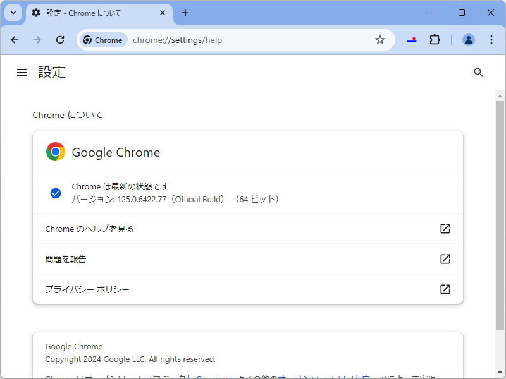Screen dimensions: 506x379
Task: Open the three-dot Chrome menu
Action: (491, 39)
